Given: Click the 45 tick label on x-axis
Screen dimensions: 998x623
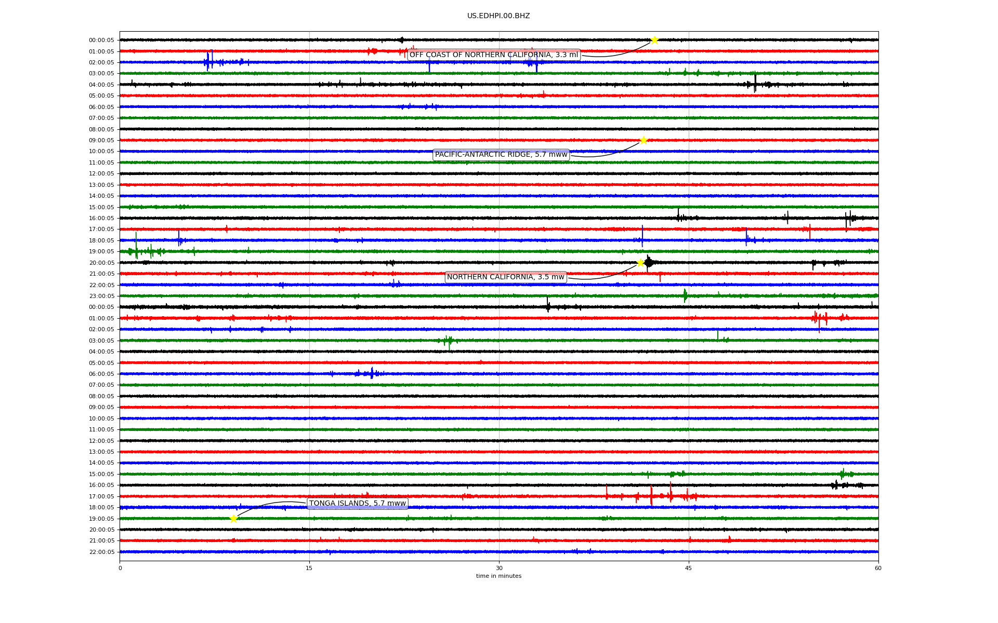Looking at the screenshot, I should pos(689,568).
